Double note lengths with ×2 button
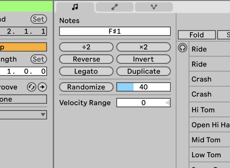 [143, 47]
